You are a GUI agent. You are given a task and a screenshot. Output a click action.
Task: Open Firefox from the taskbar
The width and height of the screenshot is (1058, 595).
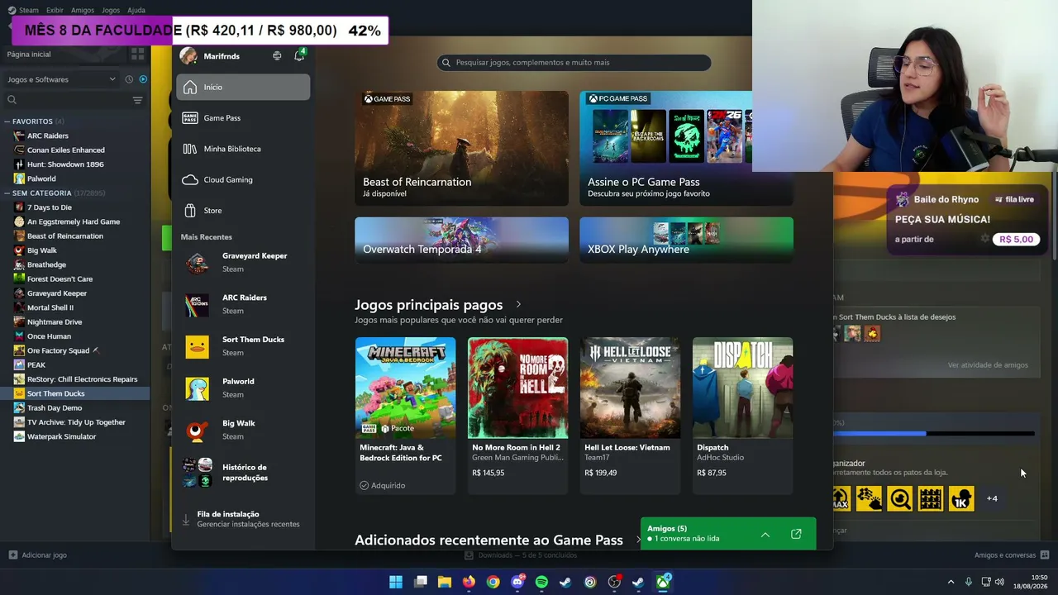click(469, 582)
